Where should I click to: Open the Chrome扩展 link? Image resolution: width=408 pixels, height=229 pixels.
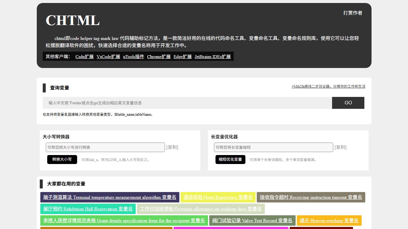point(159,57)
